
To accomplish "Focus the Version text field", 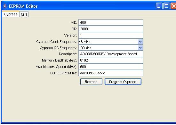I will (111, 35).
